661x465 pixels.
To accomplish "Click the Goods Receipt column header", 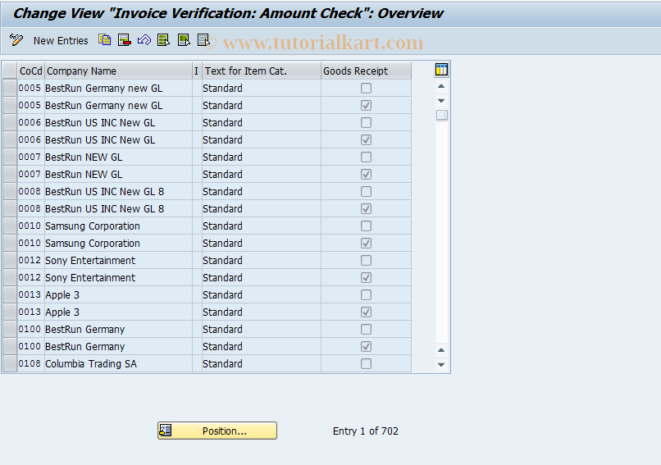I will [366, 71].
